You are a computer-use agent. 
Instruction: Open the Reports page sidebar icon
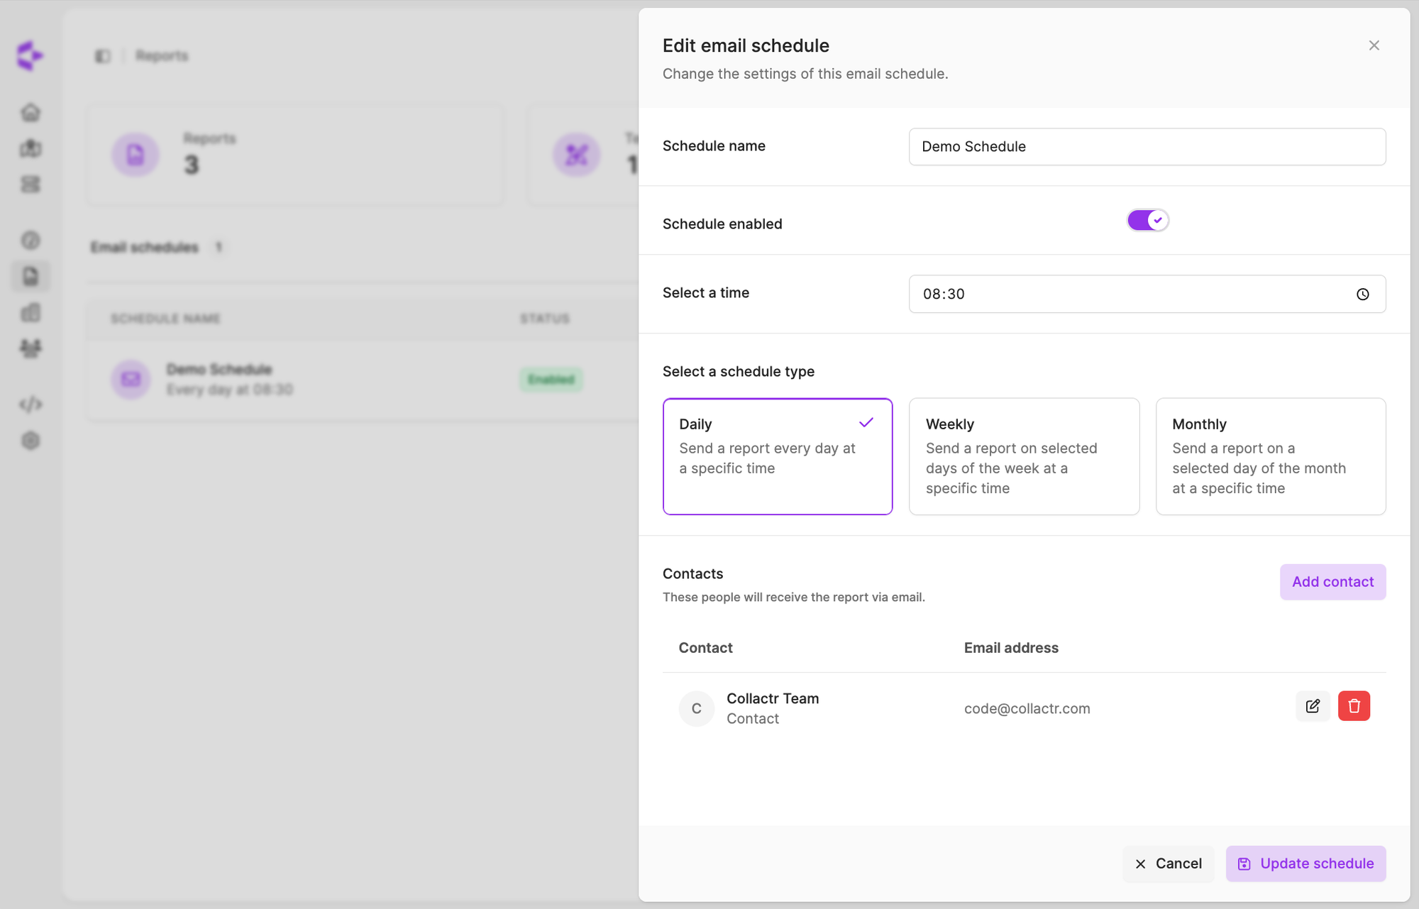click(x=31, y=276)
